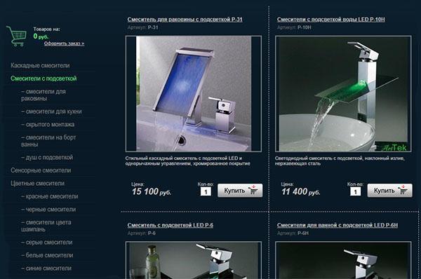Open 'серые смесители' subcategory
421x279 pixels.
pyautogui.click(x=47, y=243)
